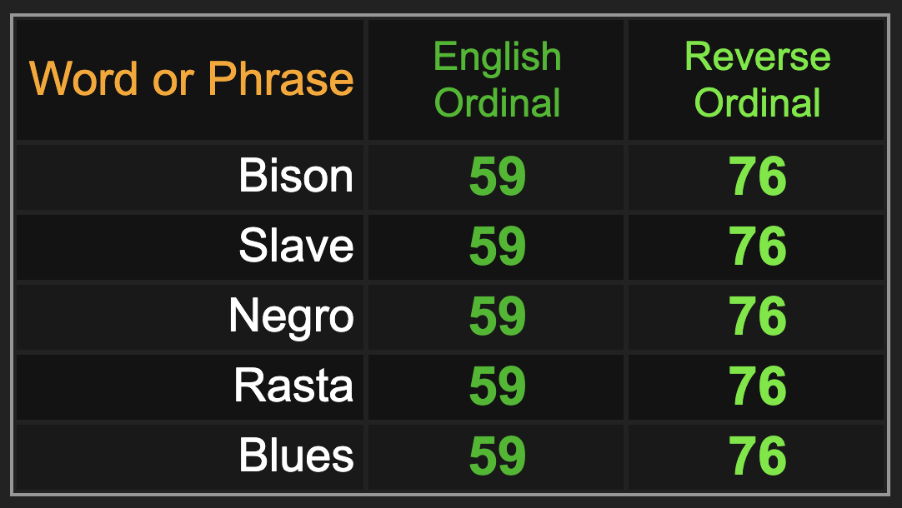Viewport: 902px width, 508px height.
Task: Select Negro's Reverse Ordinal value 76
Action: coord(758,316)
